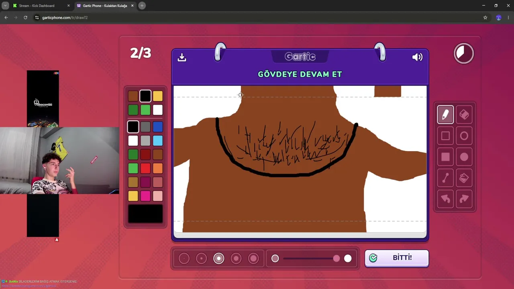Pick the light blue color swatch
Image resolution: width=514 pixels, height=289 pixels.
click(158, 140)
